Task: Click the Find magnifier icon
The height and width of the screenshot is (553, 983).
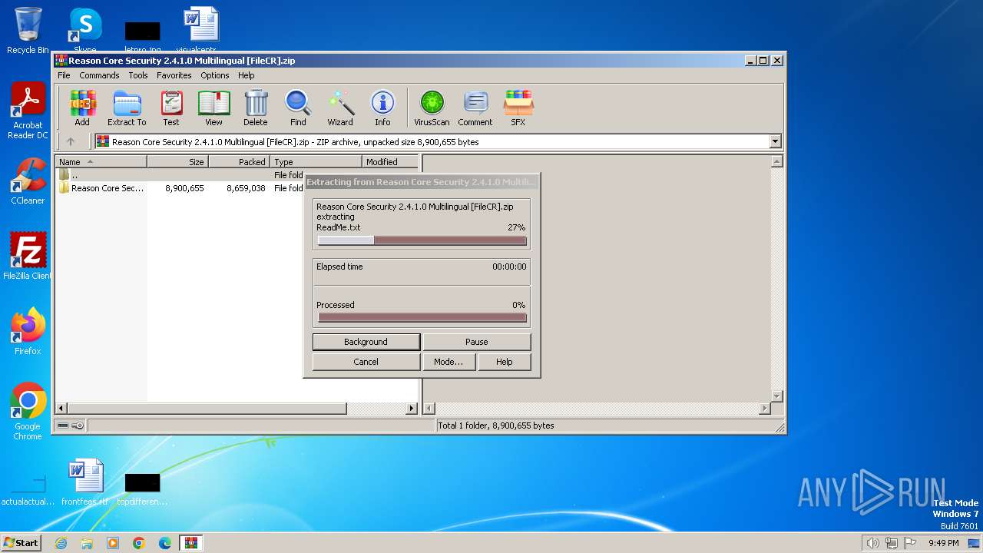Action: coord(298,108)
